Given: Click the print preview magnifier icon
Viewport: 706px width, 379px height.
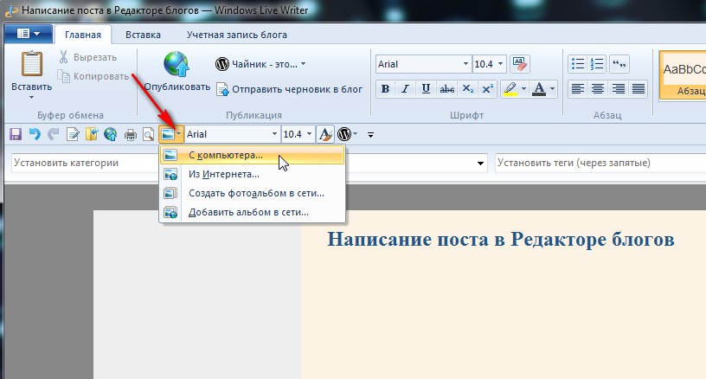Looking at the screenshot, I should point(148,134).
